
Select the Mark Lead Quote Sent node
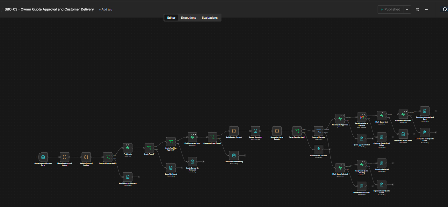pyautogui.click(x=403, y=114)
